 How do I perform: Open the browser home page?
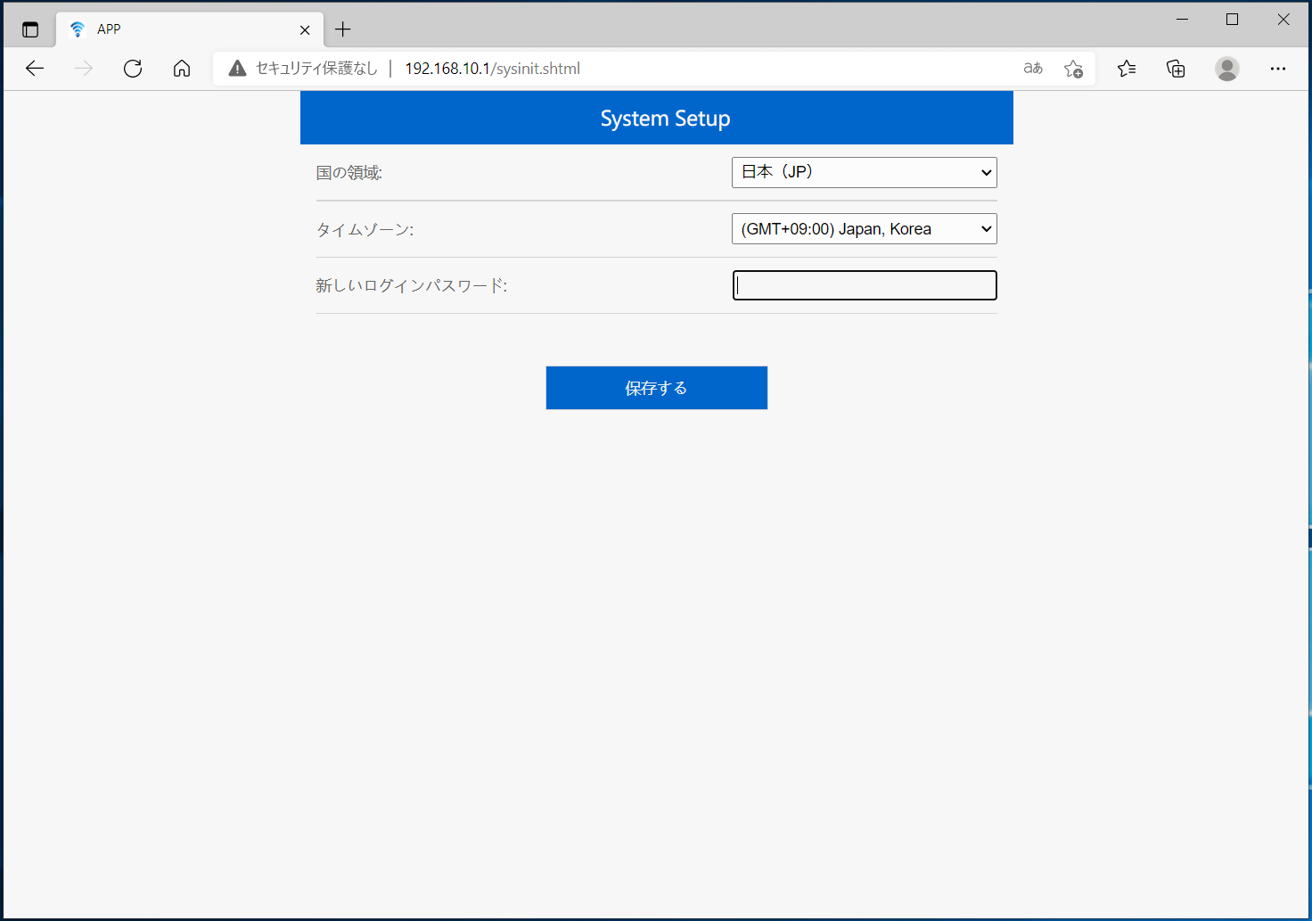point(182,69)
